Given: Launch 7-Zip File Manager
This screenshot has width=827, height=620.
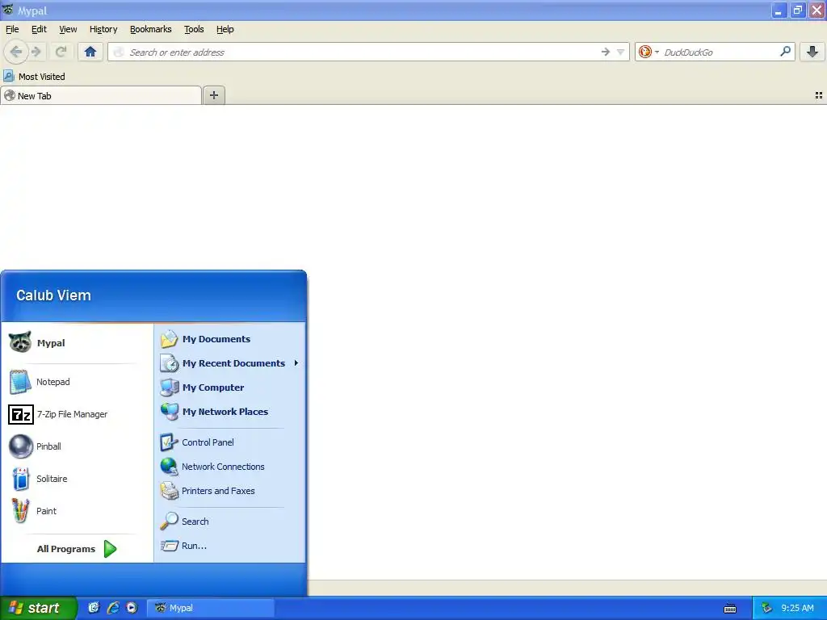Looking at the screenshot, I should (77, 414).
